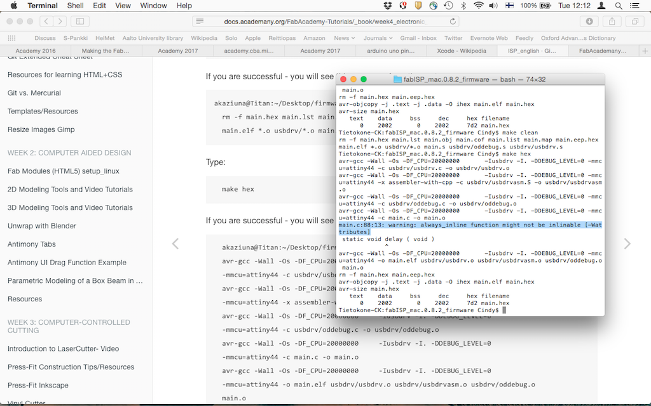Go to next page arrow on tutorial
651x406 pixels.
point(627,244)
